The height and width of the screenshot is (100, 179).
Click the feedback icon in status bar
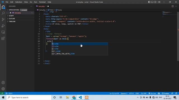[x=172, y=93]
